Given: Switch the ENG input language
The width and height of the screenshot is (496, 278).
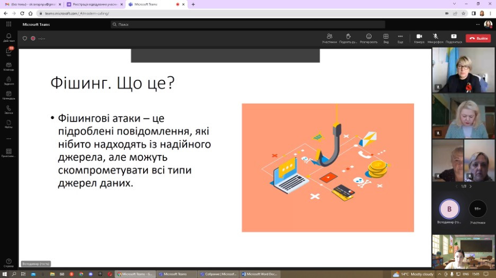Looking at the screenshot, I should (x=466, y=274).
